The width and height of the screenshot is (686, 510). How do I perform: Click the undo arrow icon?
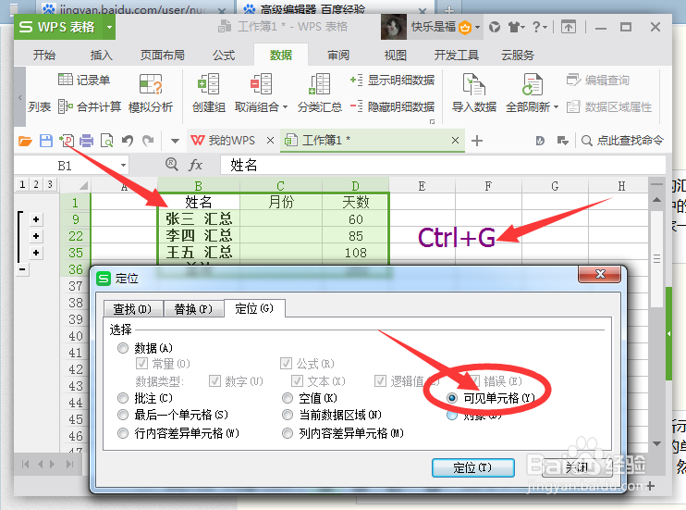pyautogui.click(x=128, y=141)
